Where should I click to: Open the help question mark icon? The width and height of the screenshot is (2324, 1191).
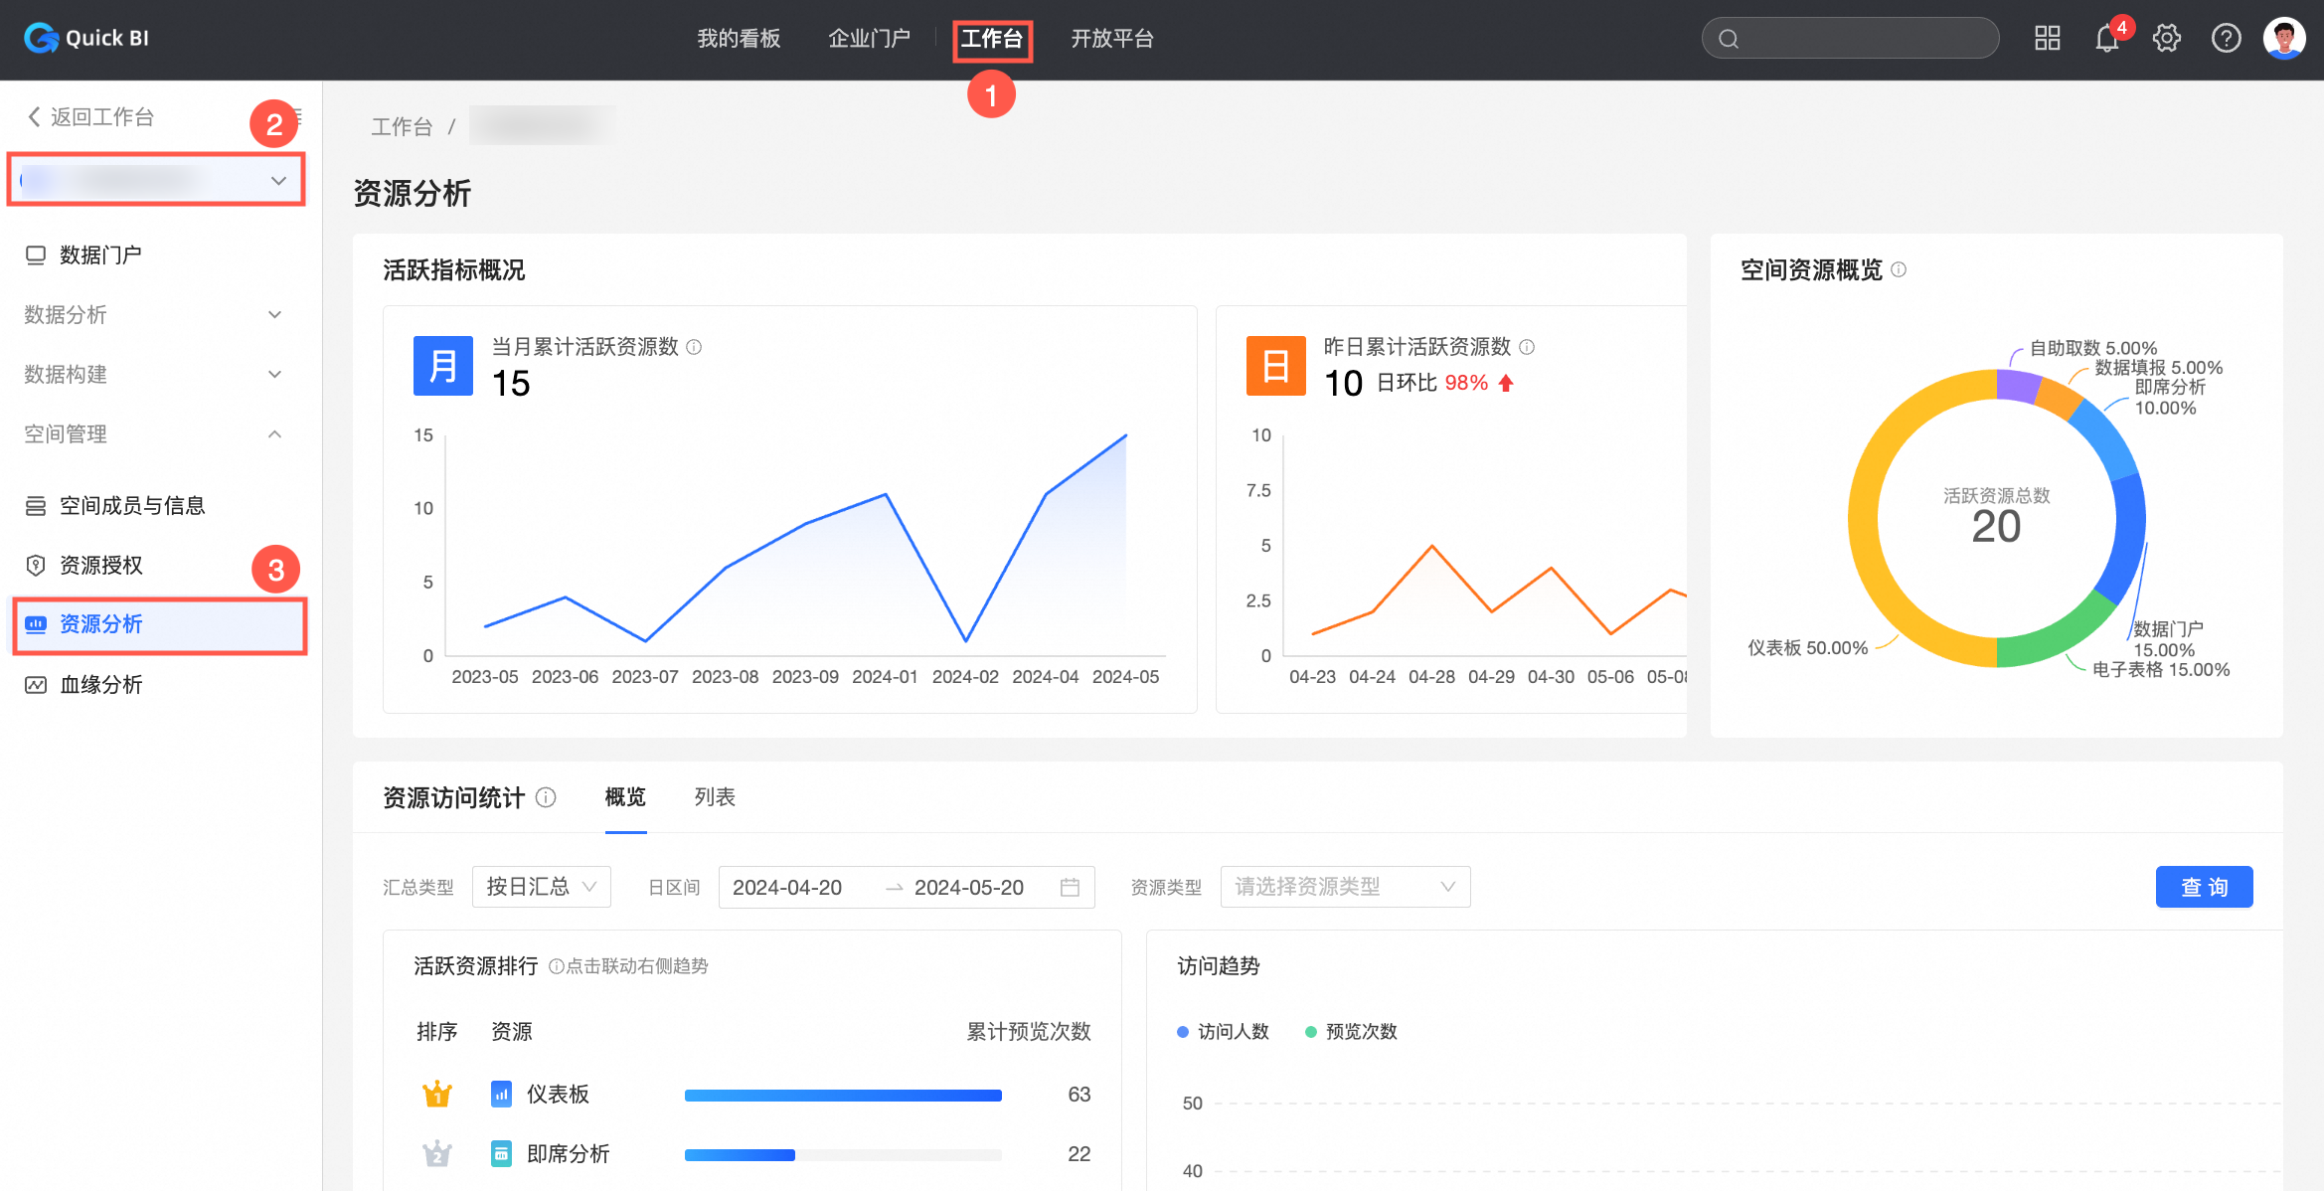tap(2226, 38)
